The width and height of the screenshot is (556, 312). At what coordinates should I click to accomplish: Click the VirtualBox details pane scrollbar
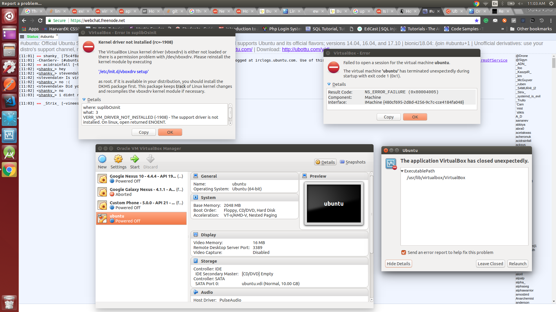tap(372, 237)
